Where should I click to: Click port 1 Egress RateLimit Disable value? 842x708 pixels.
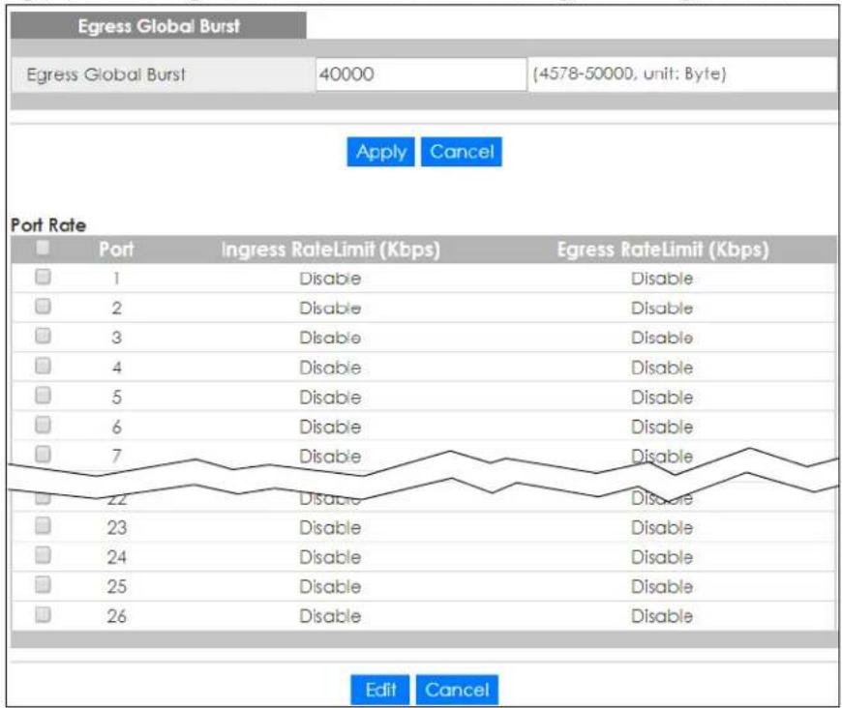click(x=662, y=279)
